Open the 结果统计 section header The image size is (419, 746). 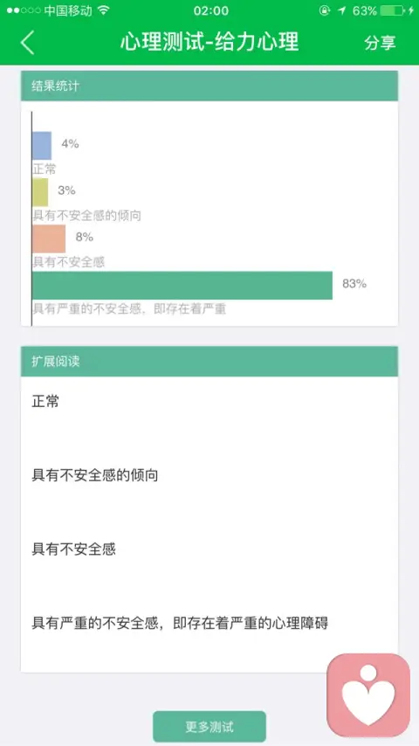(x=209, y=86)
